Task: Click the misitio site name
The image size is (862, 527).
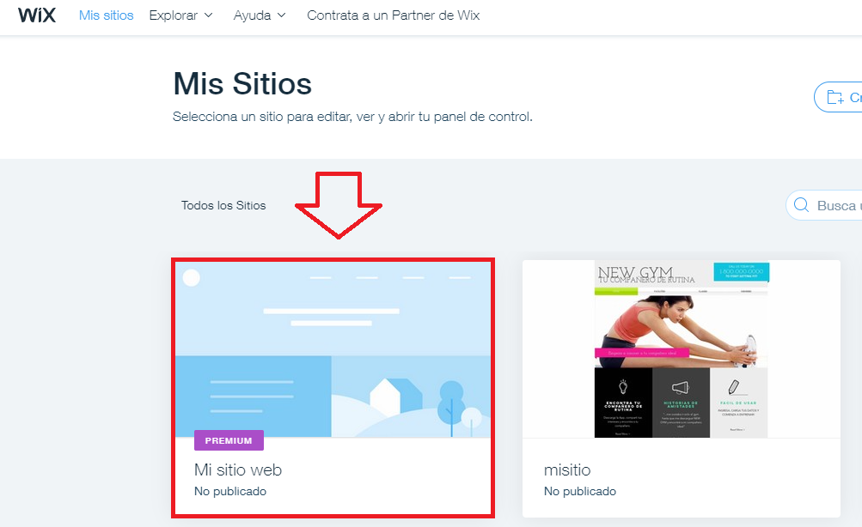Action: (x=567, y=469)
